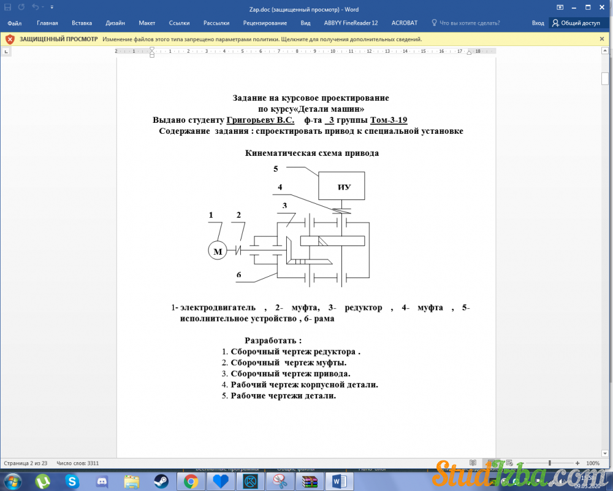Click list item 'Сборочный чертеж муфты.'
This screenshot has width=613, height=491.
pos(289,363)
